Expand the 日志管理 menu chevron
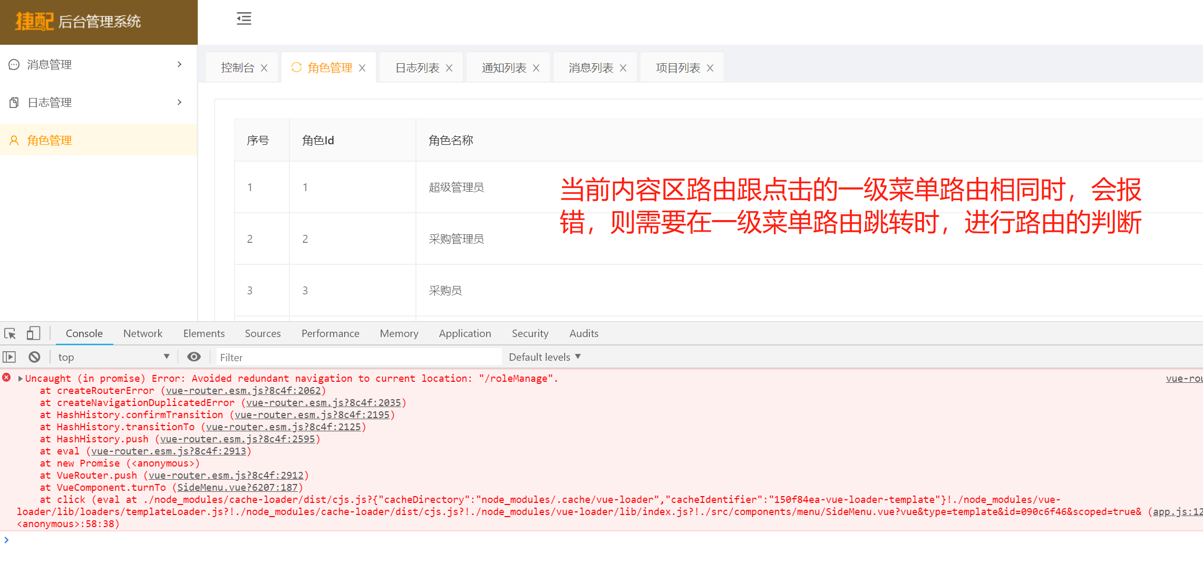 pos(179,102)
